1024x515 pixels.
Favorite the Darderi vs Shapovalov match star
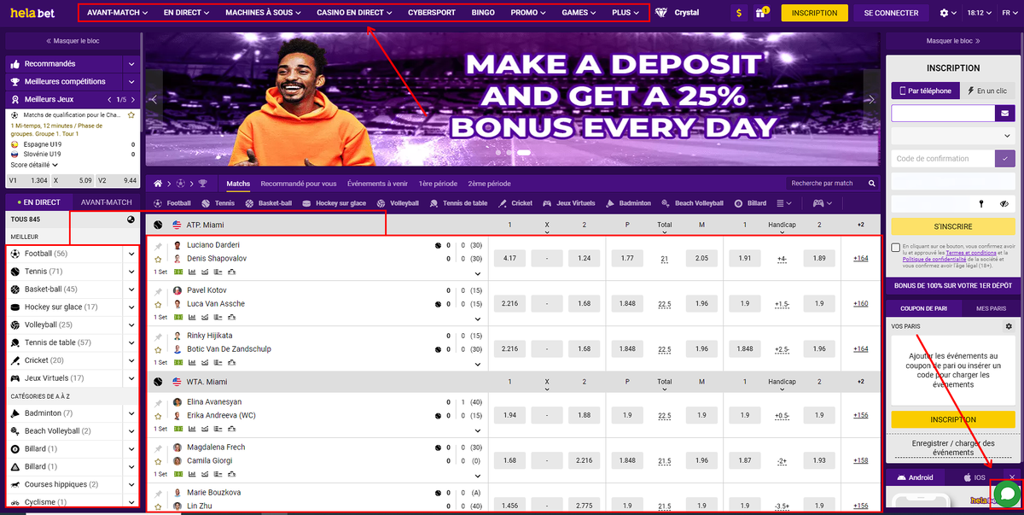tap(158, 258)
